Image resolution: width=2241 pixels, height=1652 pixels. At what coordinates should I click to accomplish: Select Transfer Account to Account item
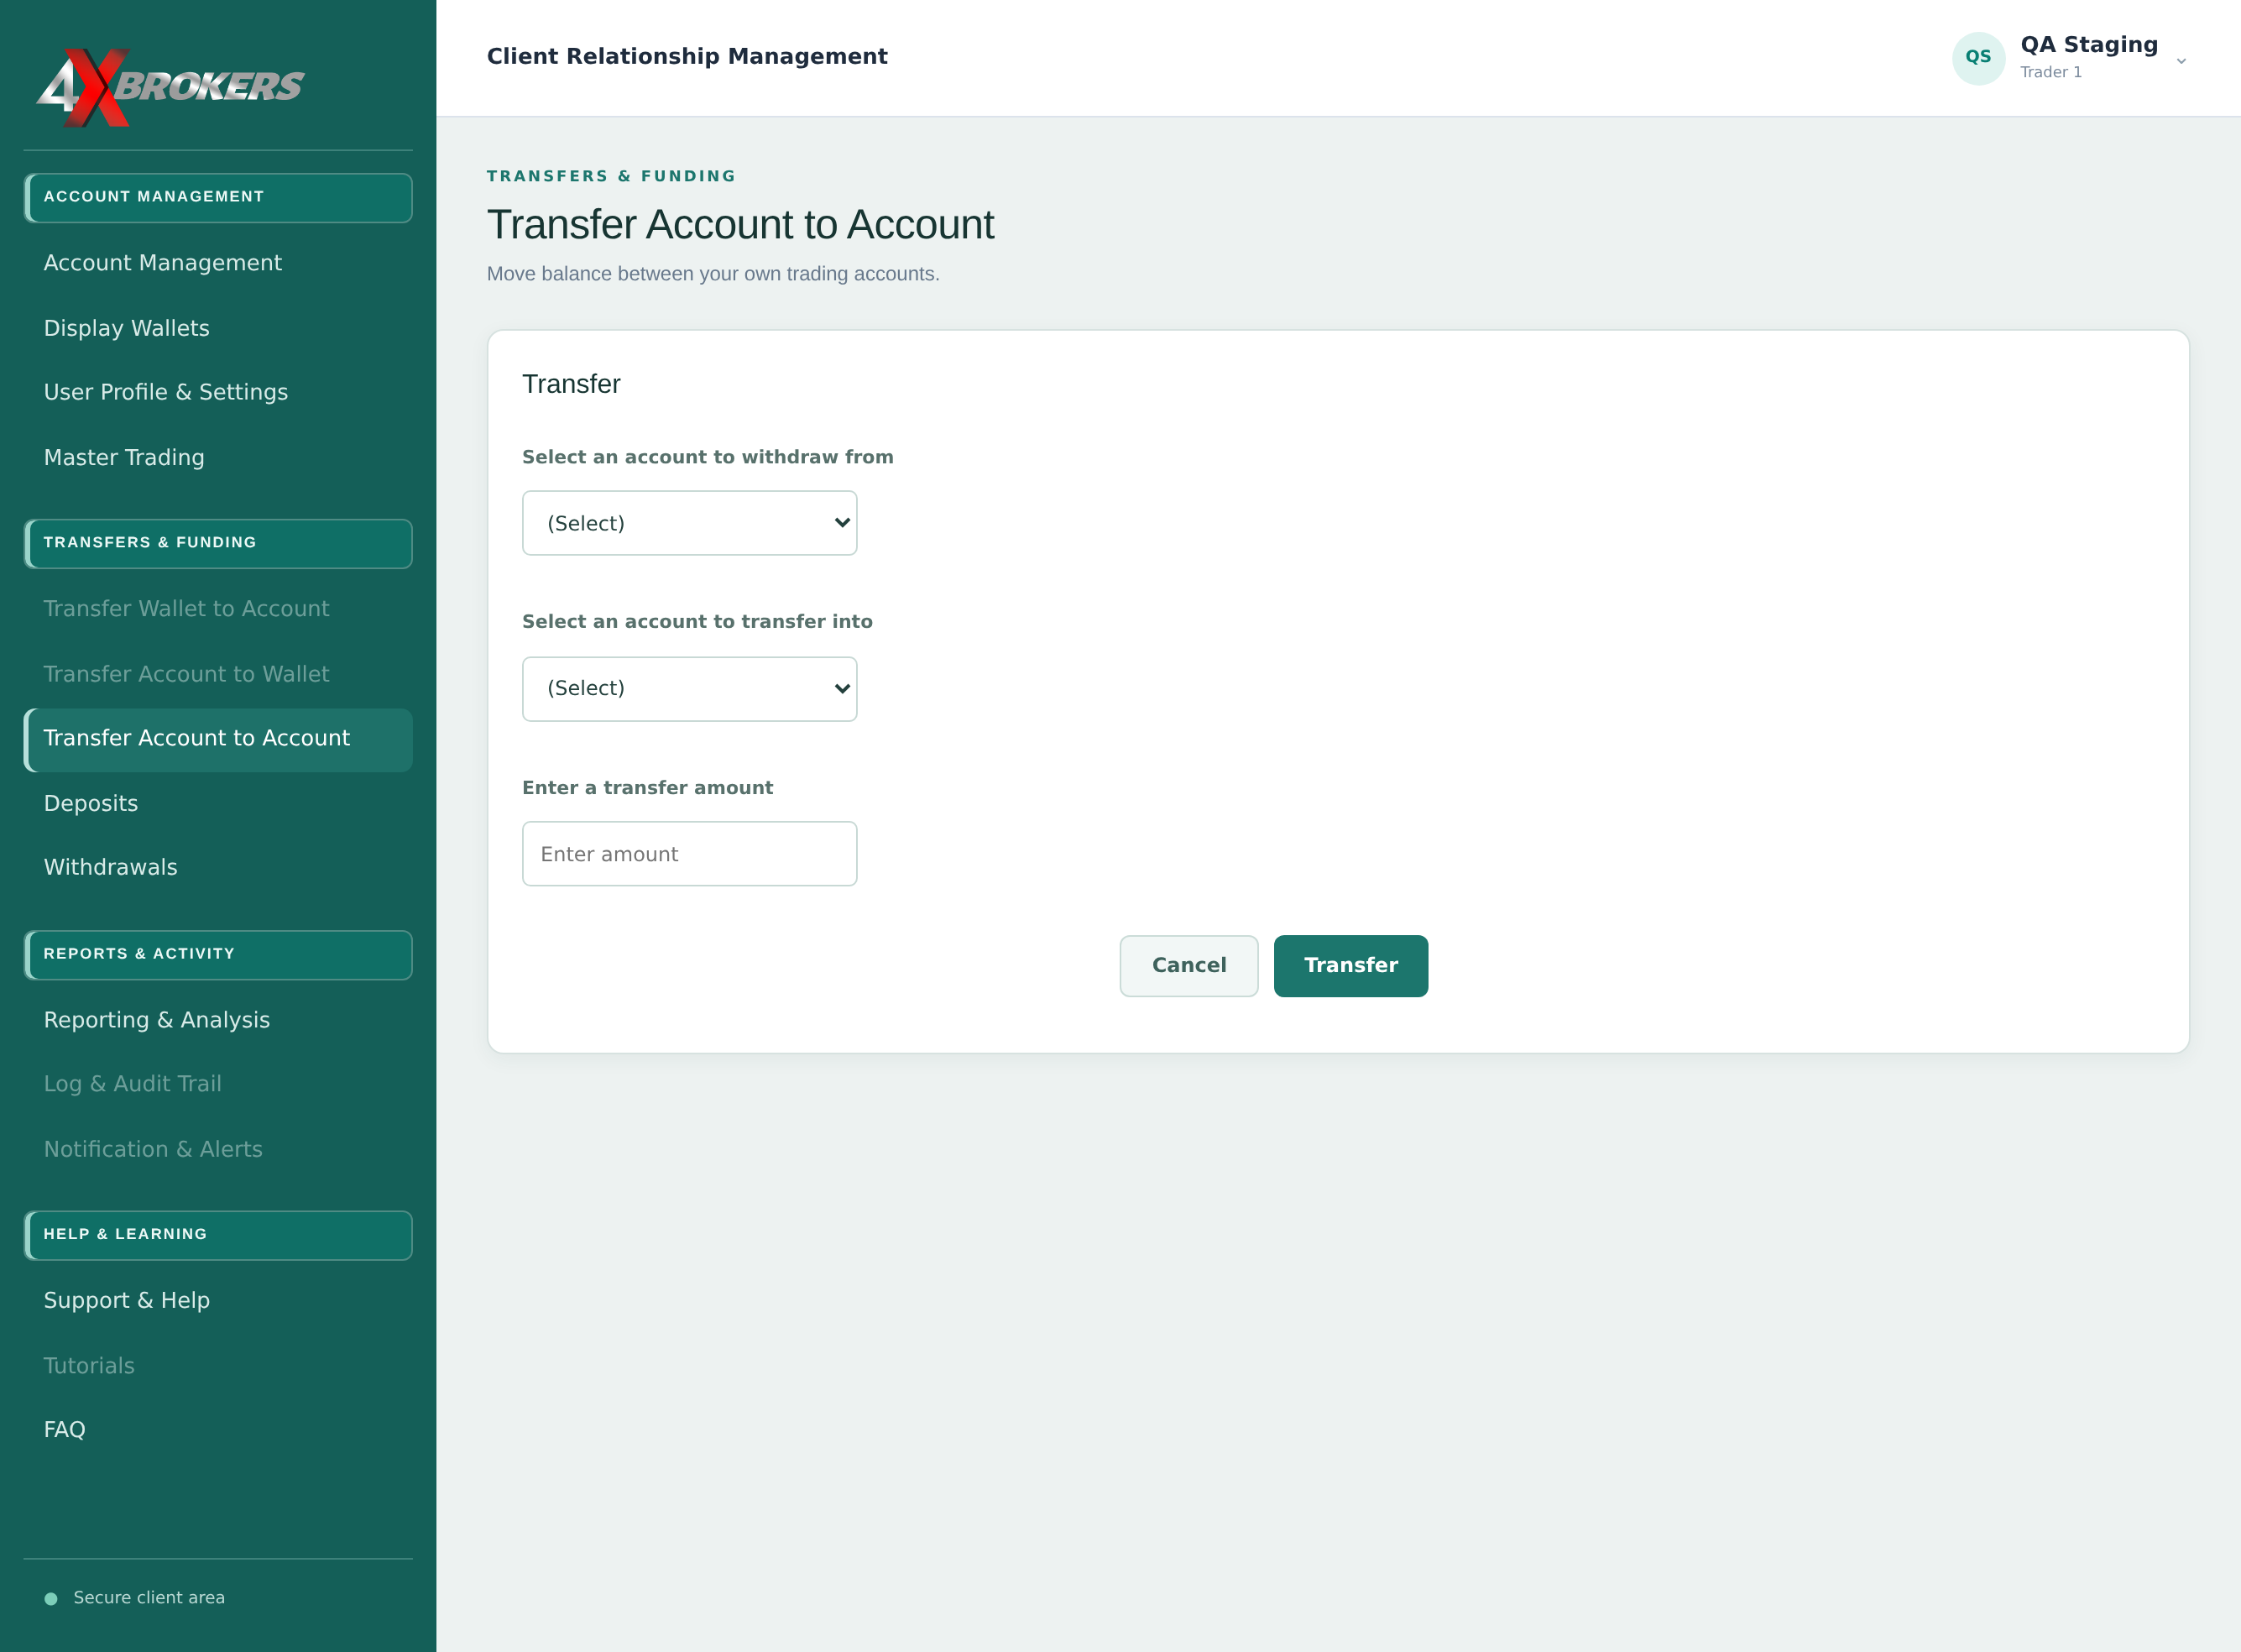coord(218,740)
